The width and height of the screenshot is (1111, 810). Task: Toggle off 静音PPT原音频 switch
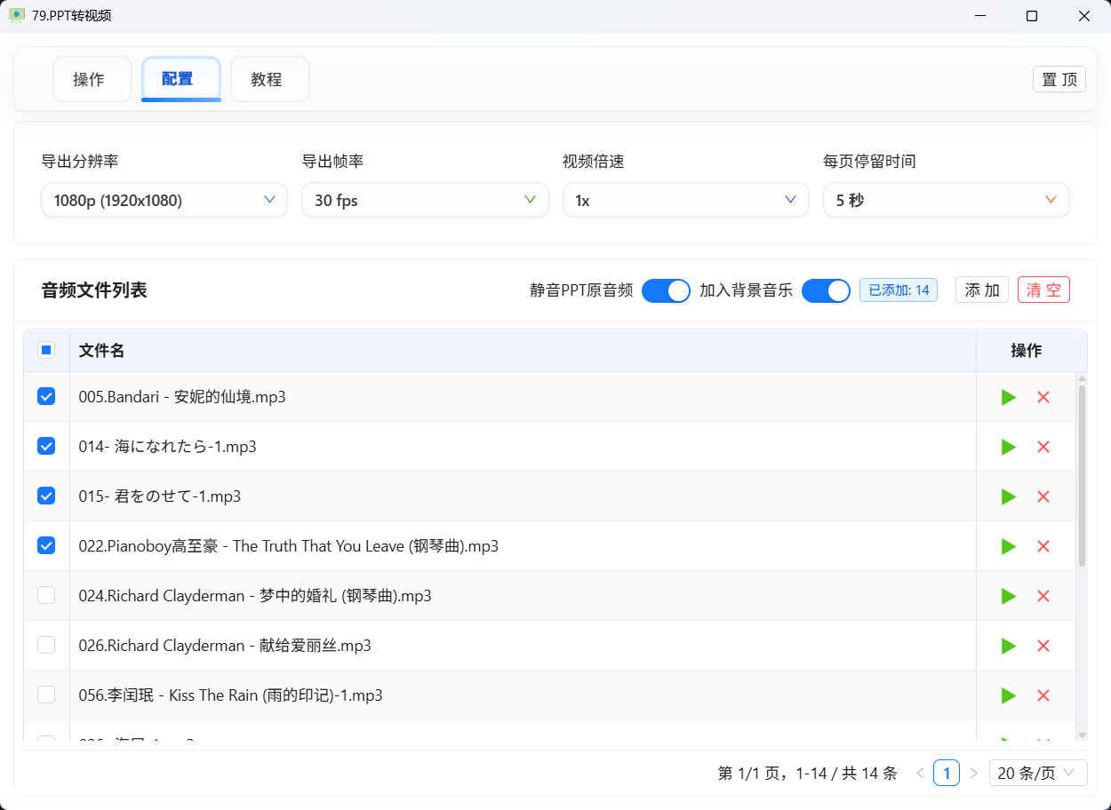(666, 290)
